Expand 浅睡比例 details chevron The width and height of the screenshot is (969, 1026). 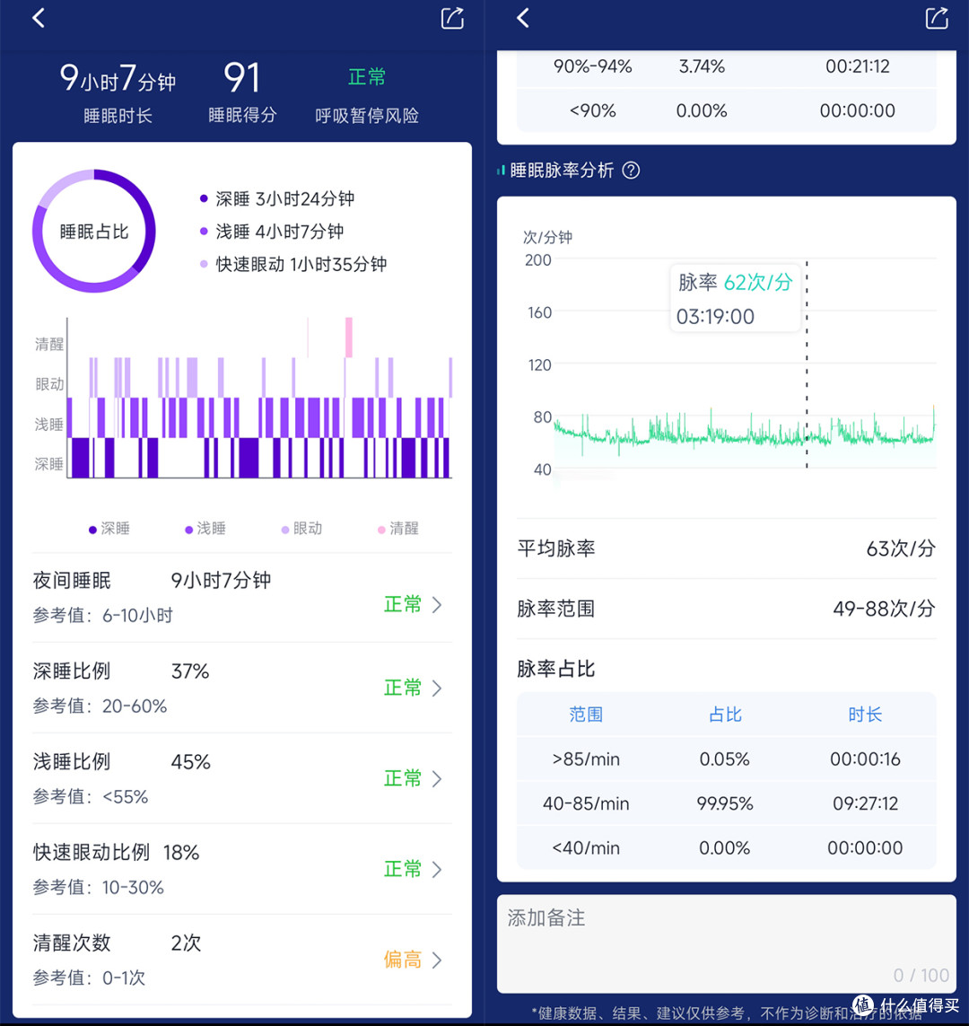(x=437, y=778)
